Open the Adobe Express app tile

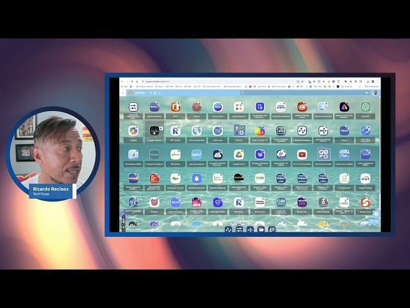click(x=344, y=107)
